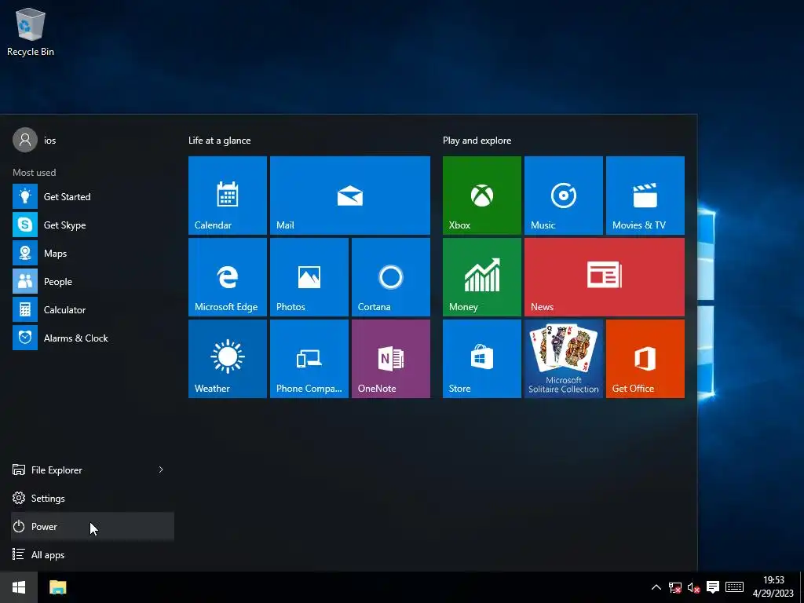Expand the File Explorer jump list arrow
804x603 pixels.
click(x=161, y=470)
